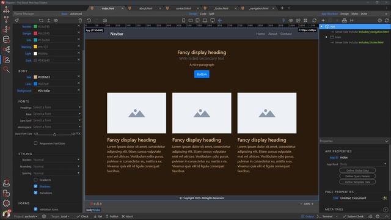Open the Database Manager cylinder icon
Viewport: 391px width, 220px height.
tap(6, 39)
